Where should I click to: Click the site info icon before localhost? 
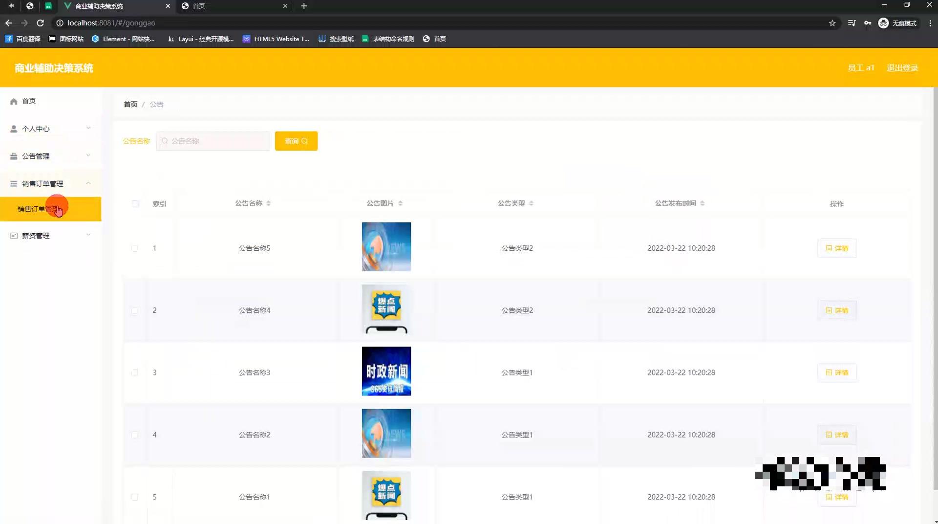pos(60,23)
